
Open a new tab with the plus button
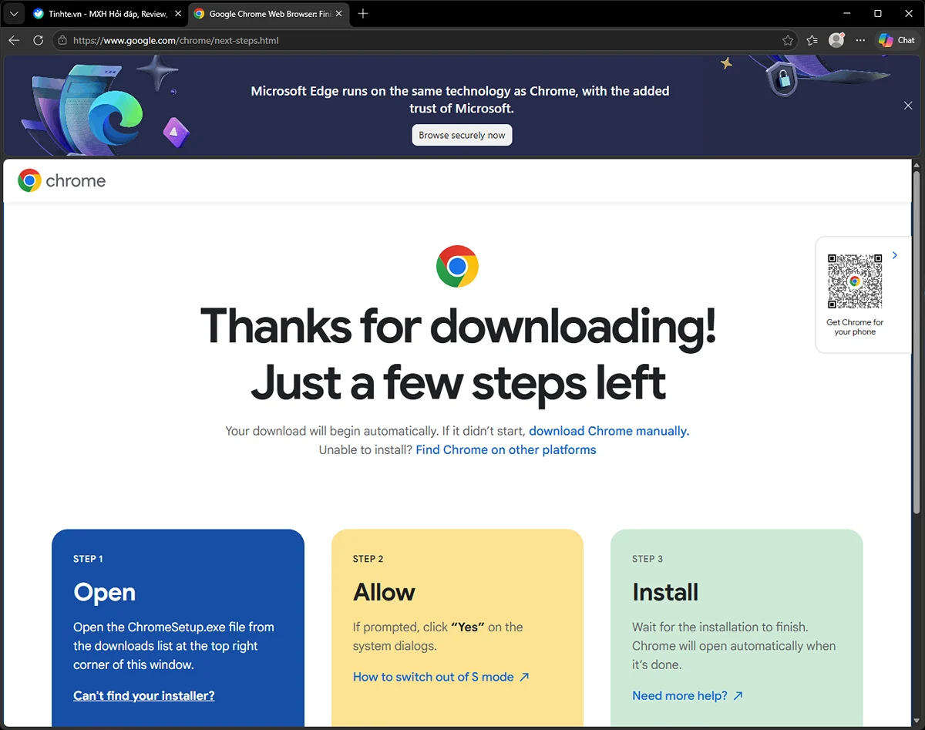(x=363, y=14)
